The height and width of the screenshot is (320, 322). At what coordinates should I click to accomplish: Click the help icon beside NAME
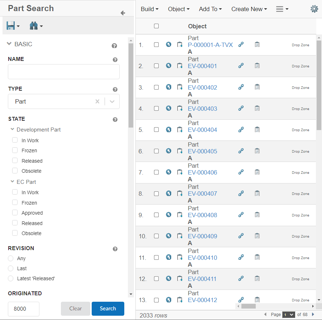point(115,60)
